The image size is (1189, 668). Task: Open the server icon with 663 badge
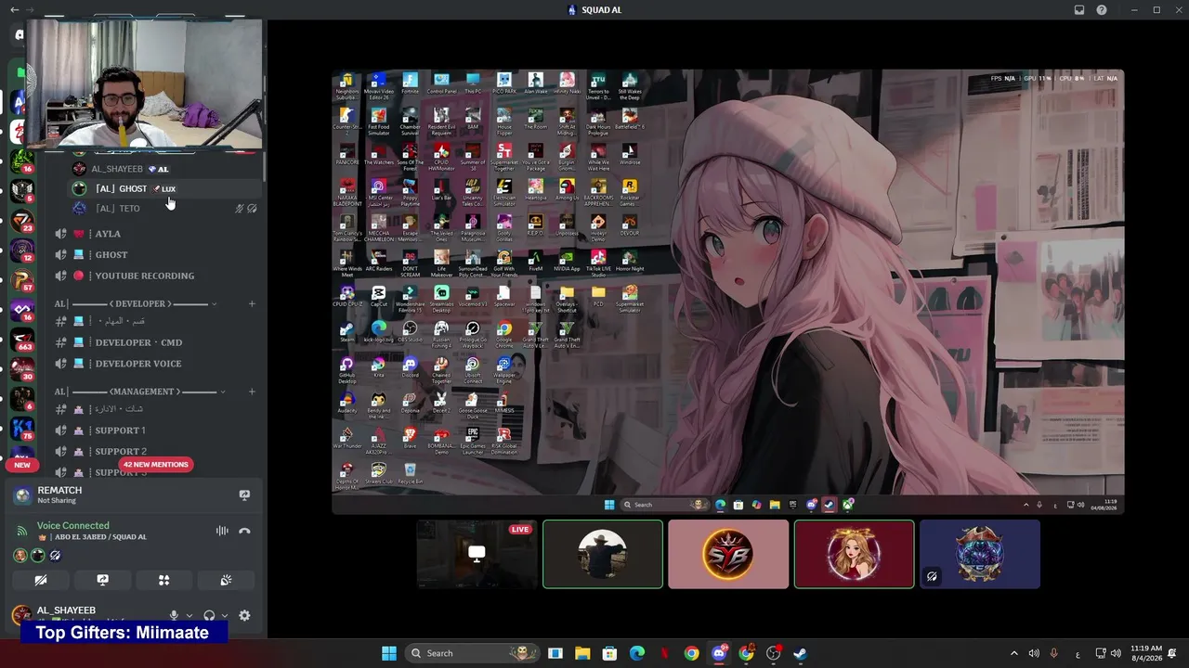coord(21,340)
